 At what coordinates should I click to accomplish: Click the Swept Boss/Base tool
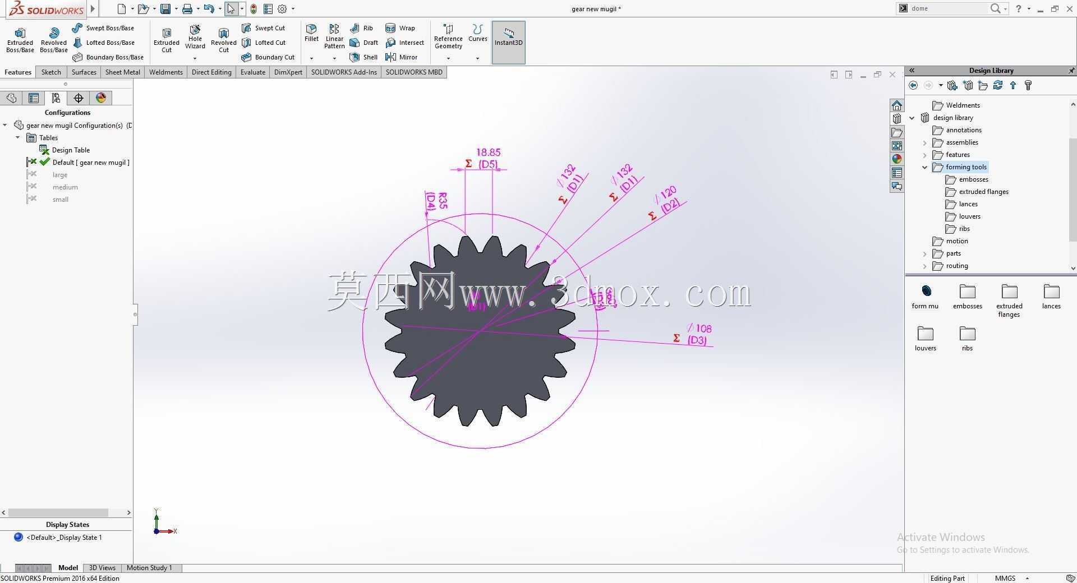click(103, 28)
